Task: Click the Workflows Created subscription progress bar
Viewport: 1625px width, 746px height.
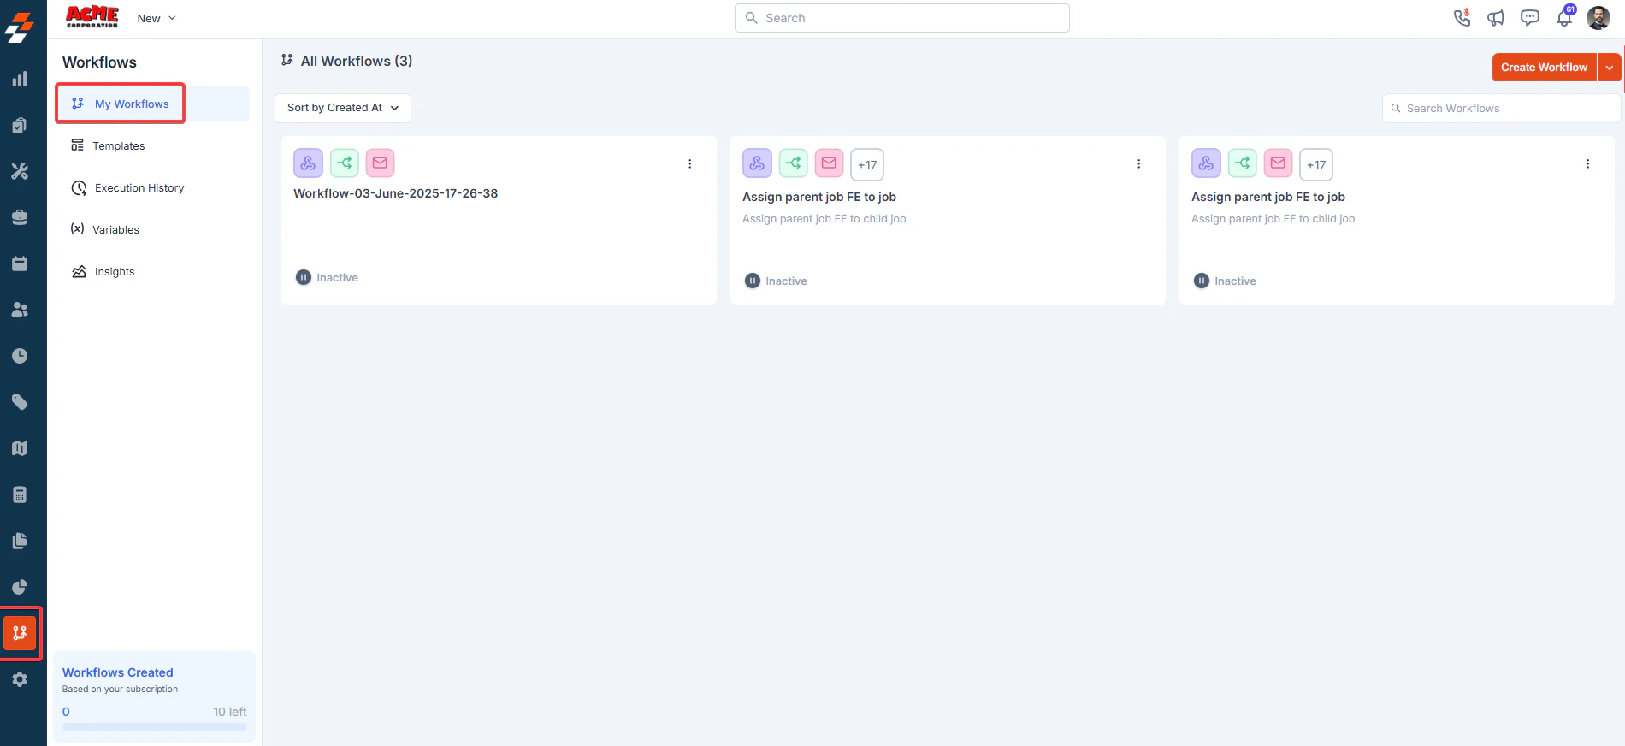Action: pos(155,726)
